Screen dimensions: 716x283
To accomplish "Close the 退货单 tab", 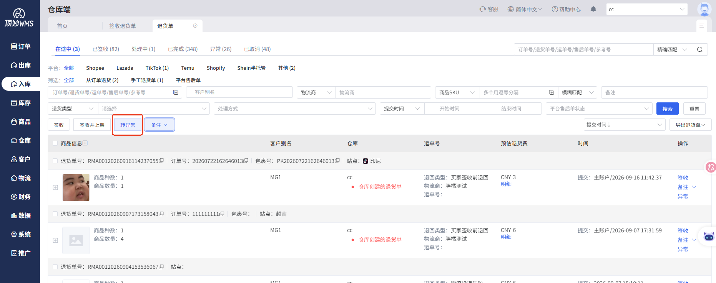I will 195,26.
